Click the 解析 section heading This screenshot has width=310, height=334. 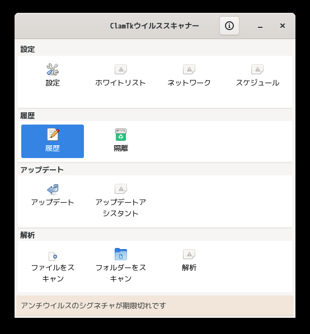[x=27, y=235]
